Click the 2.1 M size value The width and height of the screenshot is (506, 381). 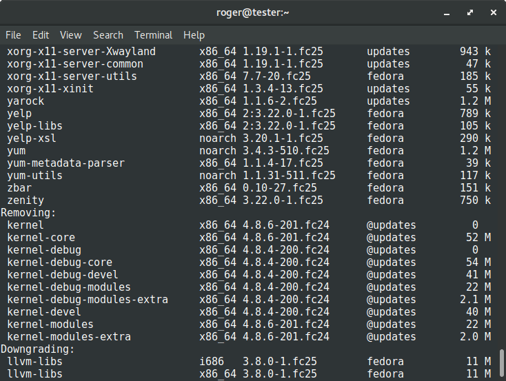pyautogui.click(x=476, y=300)
